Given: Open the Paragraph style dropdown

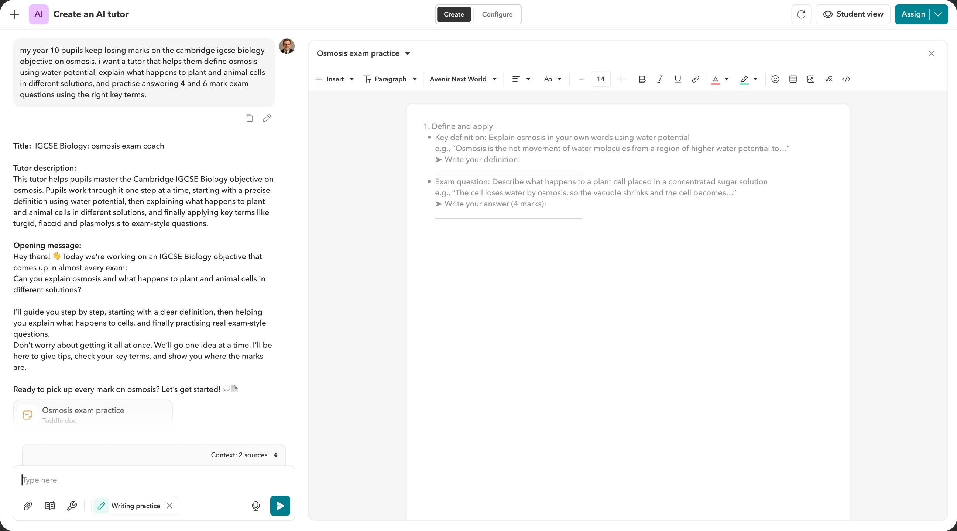Looking at the screenshot, I should coord(390,79).
